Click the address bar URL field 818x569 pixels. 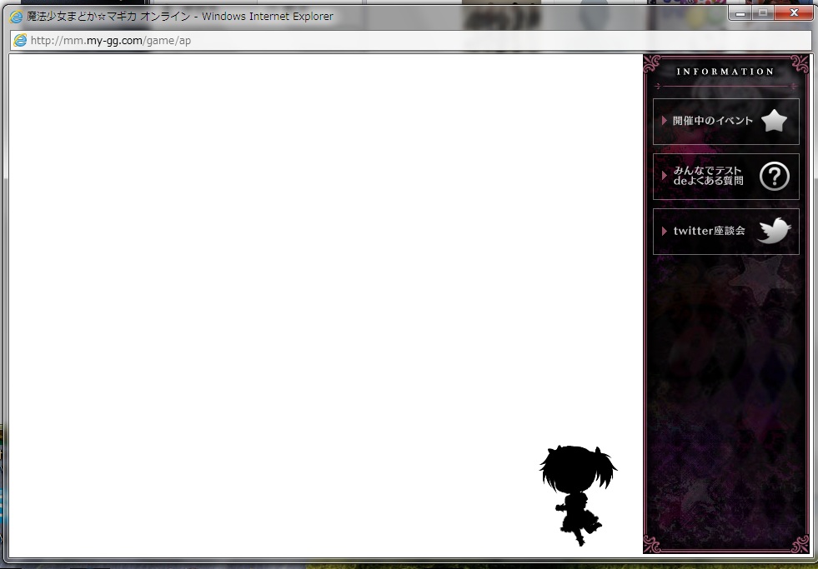click(409, 40)
